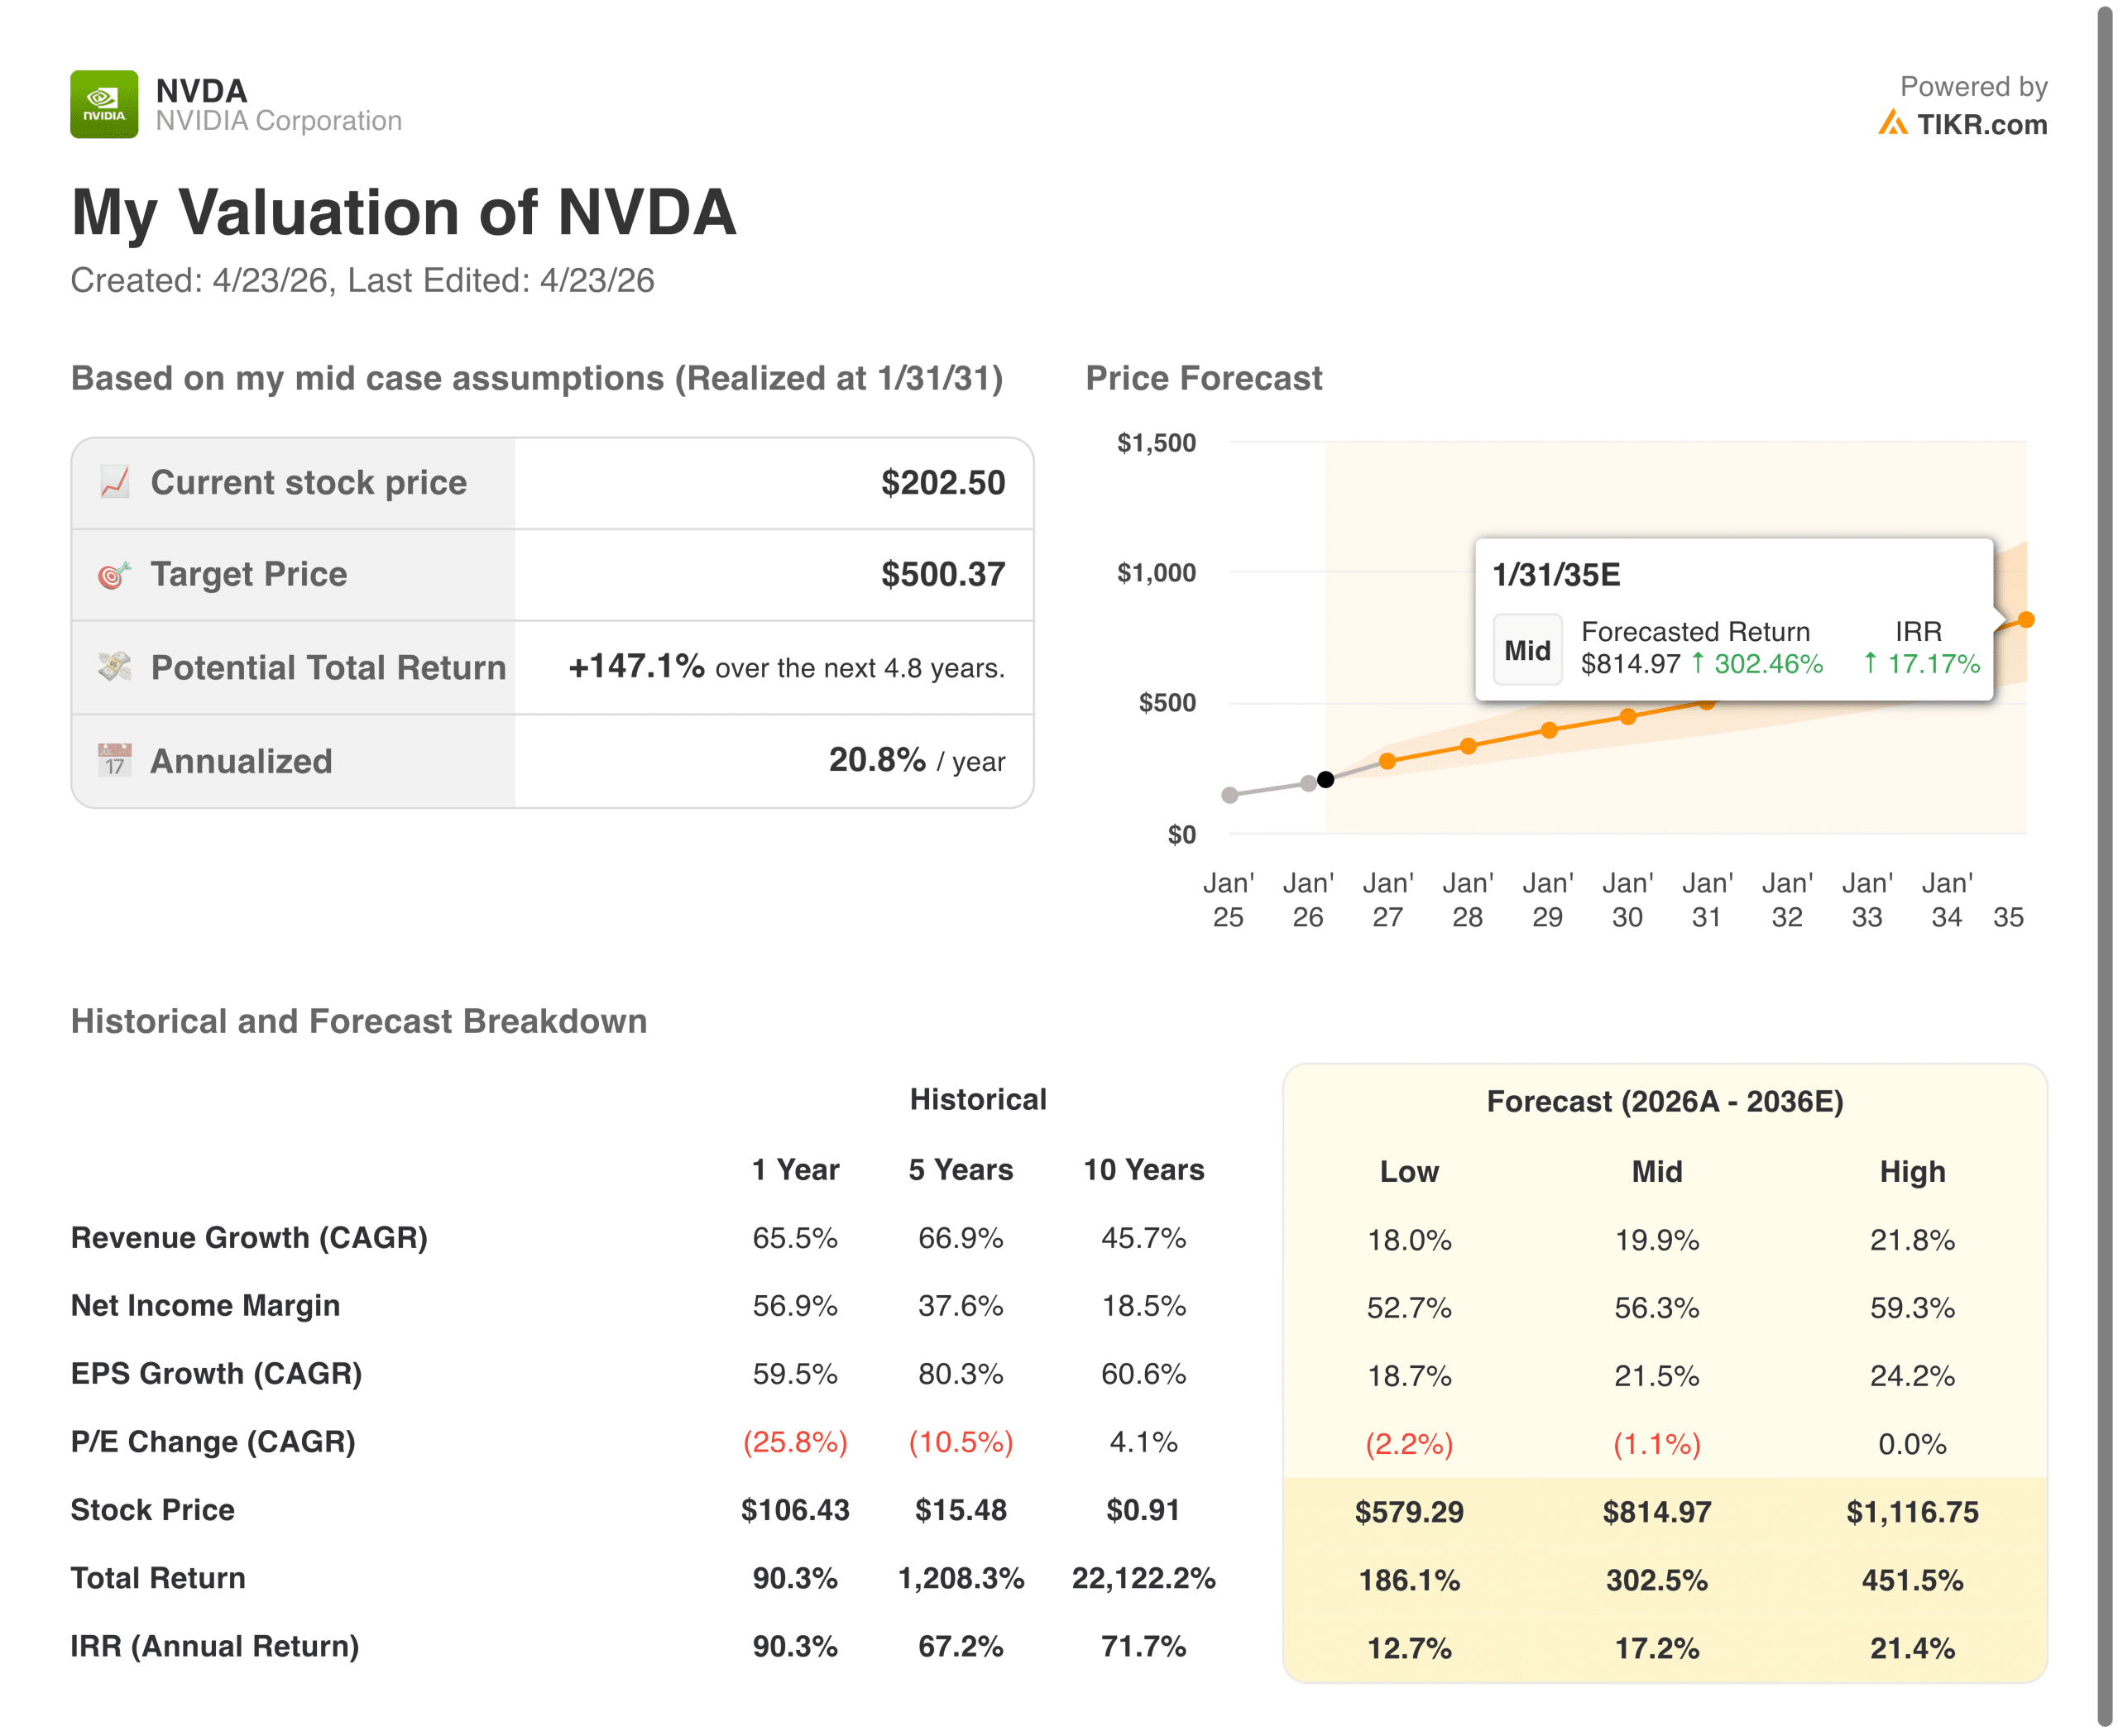This screenshot has width=2118, height=1736.
Task: Click the High forecast column header
Action: (x=1912, y=1171)
